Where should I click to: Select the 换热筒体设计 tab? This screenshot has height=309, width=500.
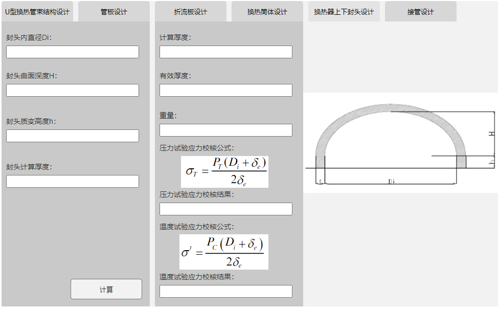pyautogui.click(x=267, y=11)
